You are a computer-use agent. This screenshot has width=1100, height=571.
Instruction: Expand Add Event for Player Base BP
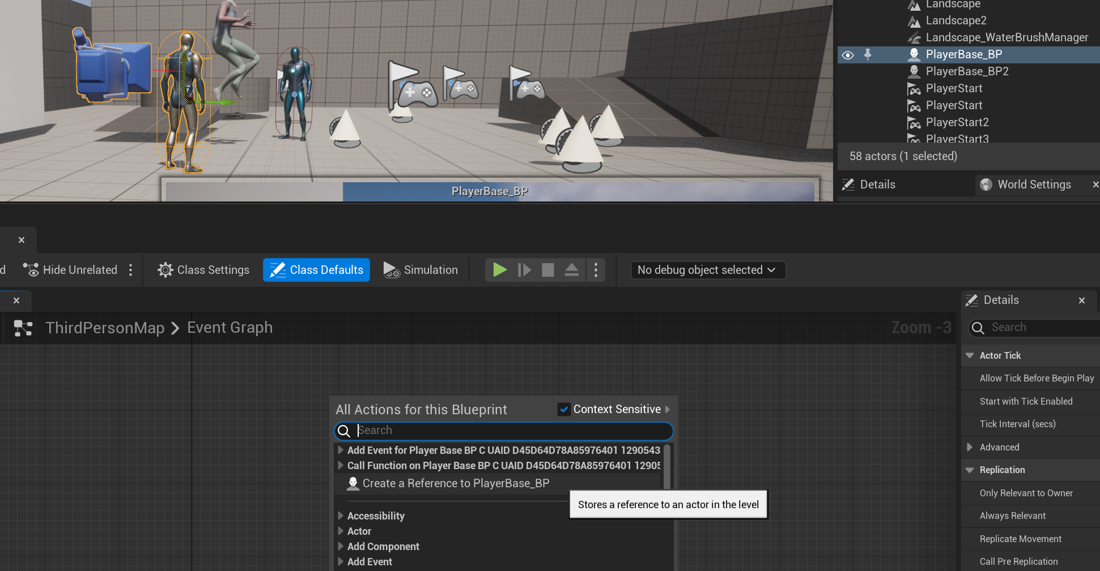point(341,450)
